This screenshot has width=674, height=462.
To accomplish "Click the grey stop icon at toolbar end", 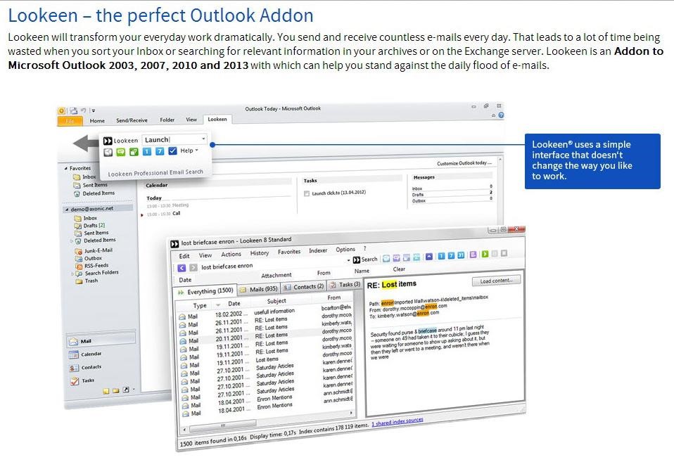I will tap(504, 254).
